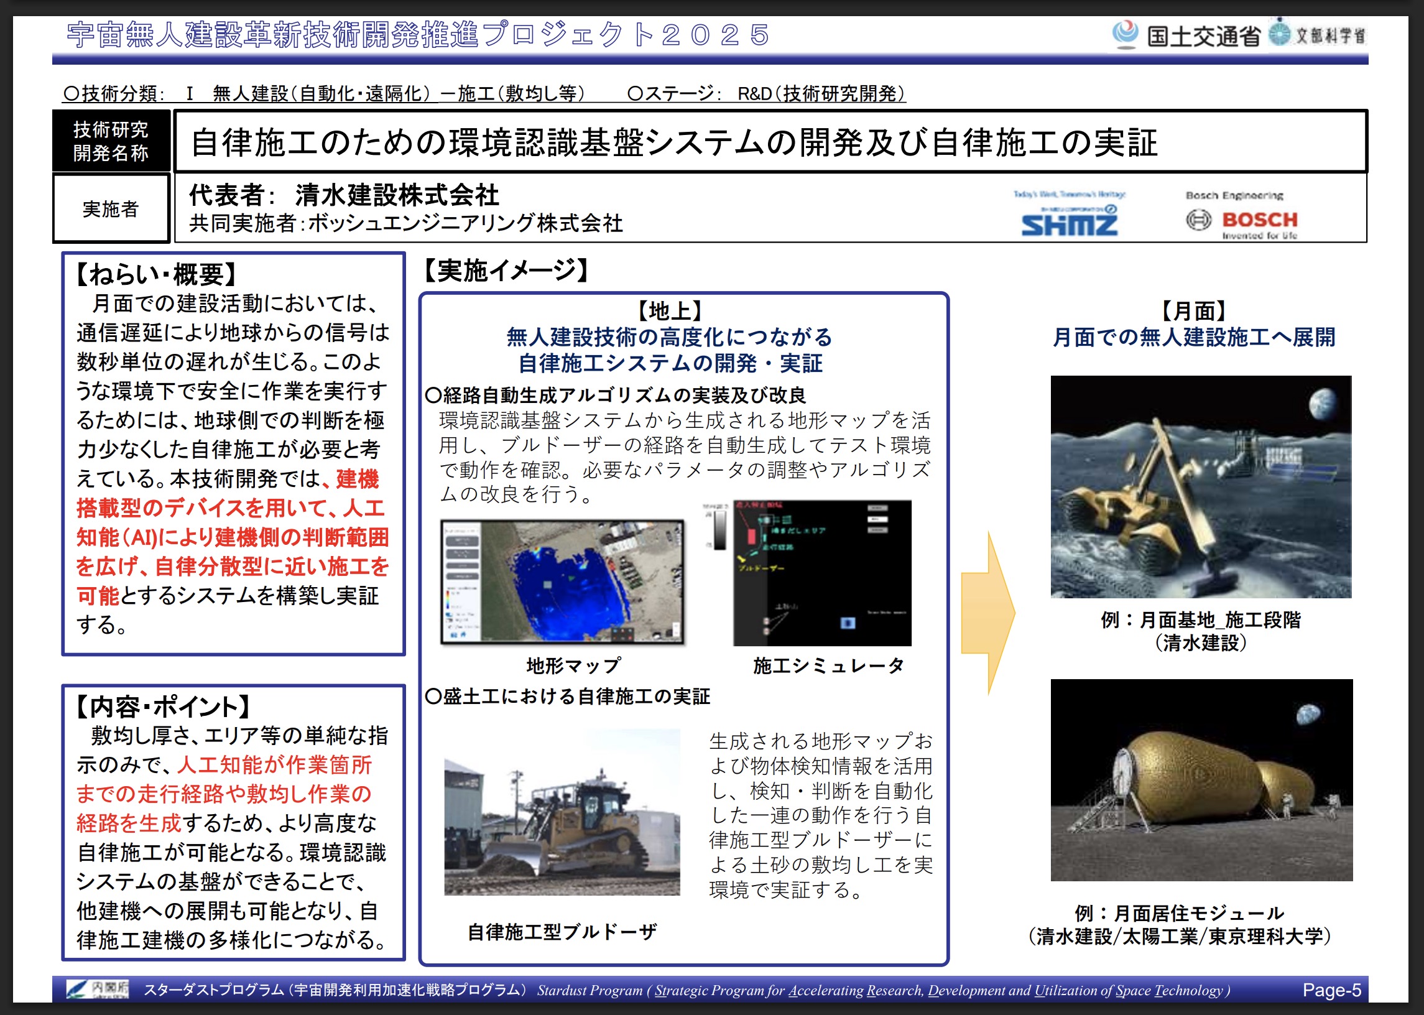Select the lunar habitat module illustration
The image size is (1424, 1015).
[x=1201, y=780]
